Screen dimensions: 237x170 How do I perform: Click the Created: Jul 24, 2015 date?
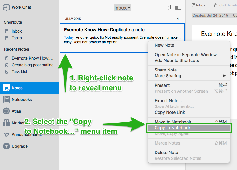210,15
